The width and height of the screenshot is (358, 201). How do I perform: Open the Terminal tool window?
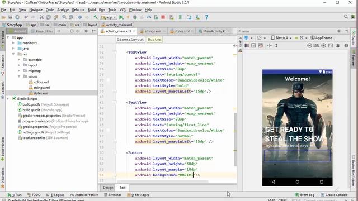(x=112, y=195)
